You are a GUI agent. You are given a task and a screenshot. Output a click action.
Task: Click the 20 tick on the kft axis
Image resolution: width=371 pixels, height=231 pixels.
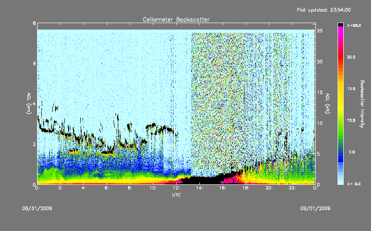pos(320,61)
